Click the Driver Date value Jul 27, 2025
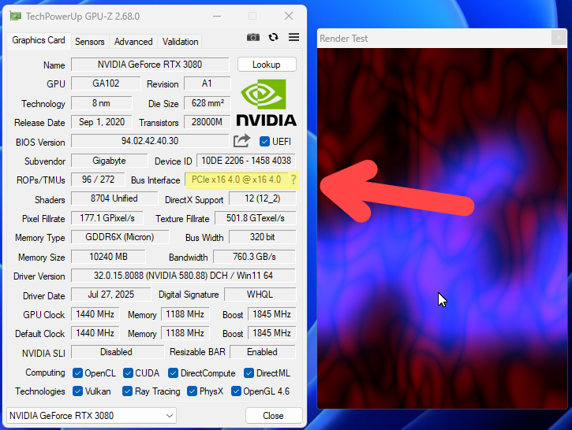The width and height of the screenshot is (572, 430). pyautogui.click(x=111, y=295)
